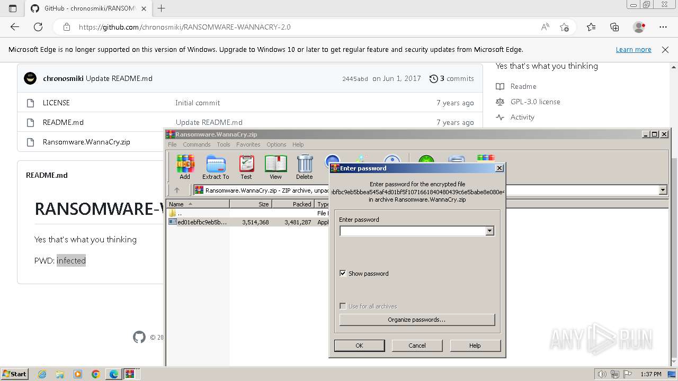The width and height of the screenshot is (678, 381).
Task: Launch Google Chrome from the taskbar
Action: 96,374
